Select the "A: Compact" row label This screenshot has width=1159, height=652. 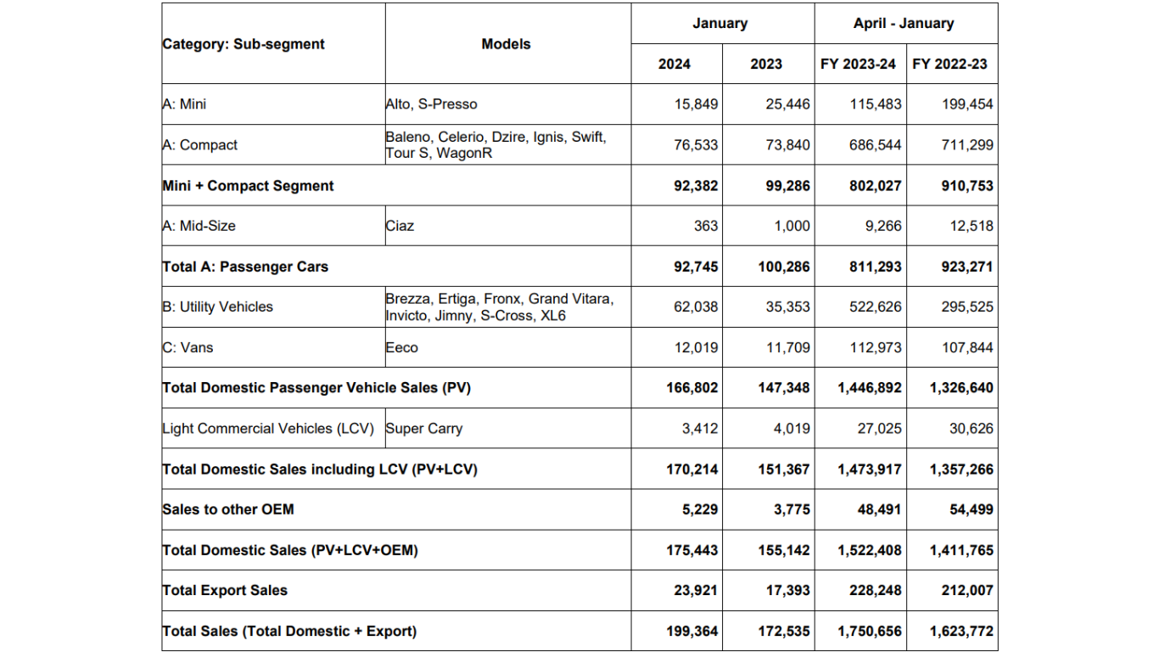point(200,145)
